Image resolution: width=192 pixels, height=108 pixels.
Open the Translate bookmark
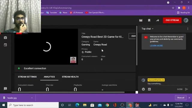coord(52,13)
